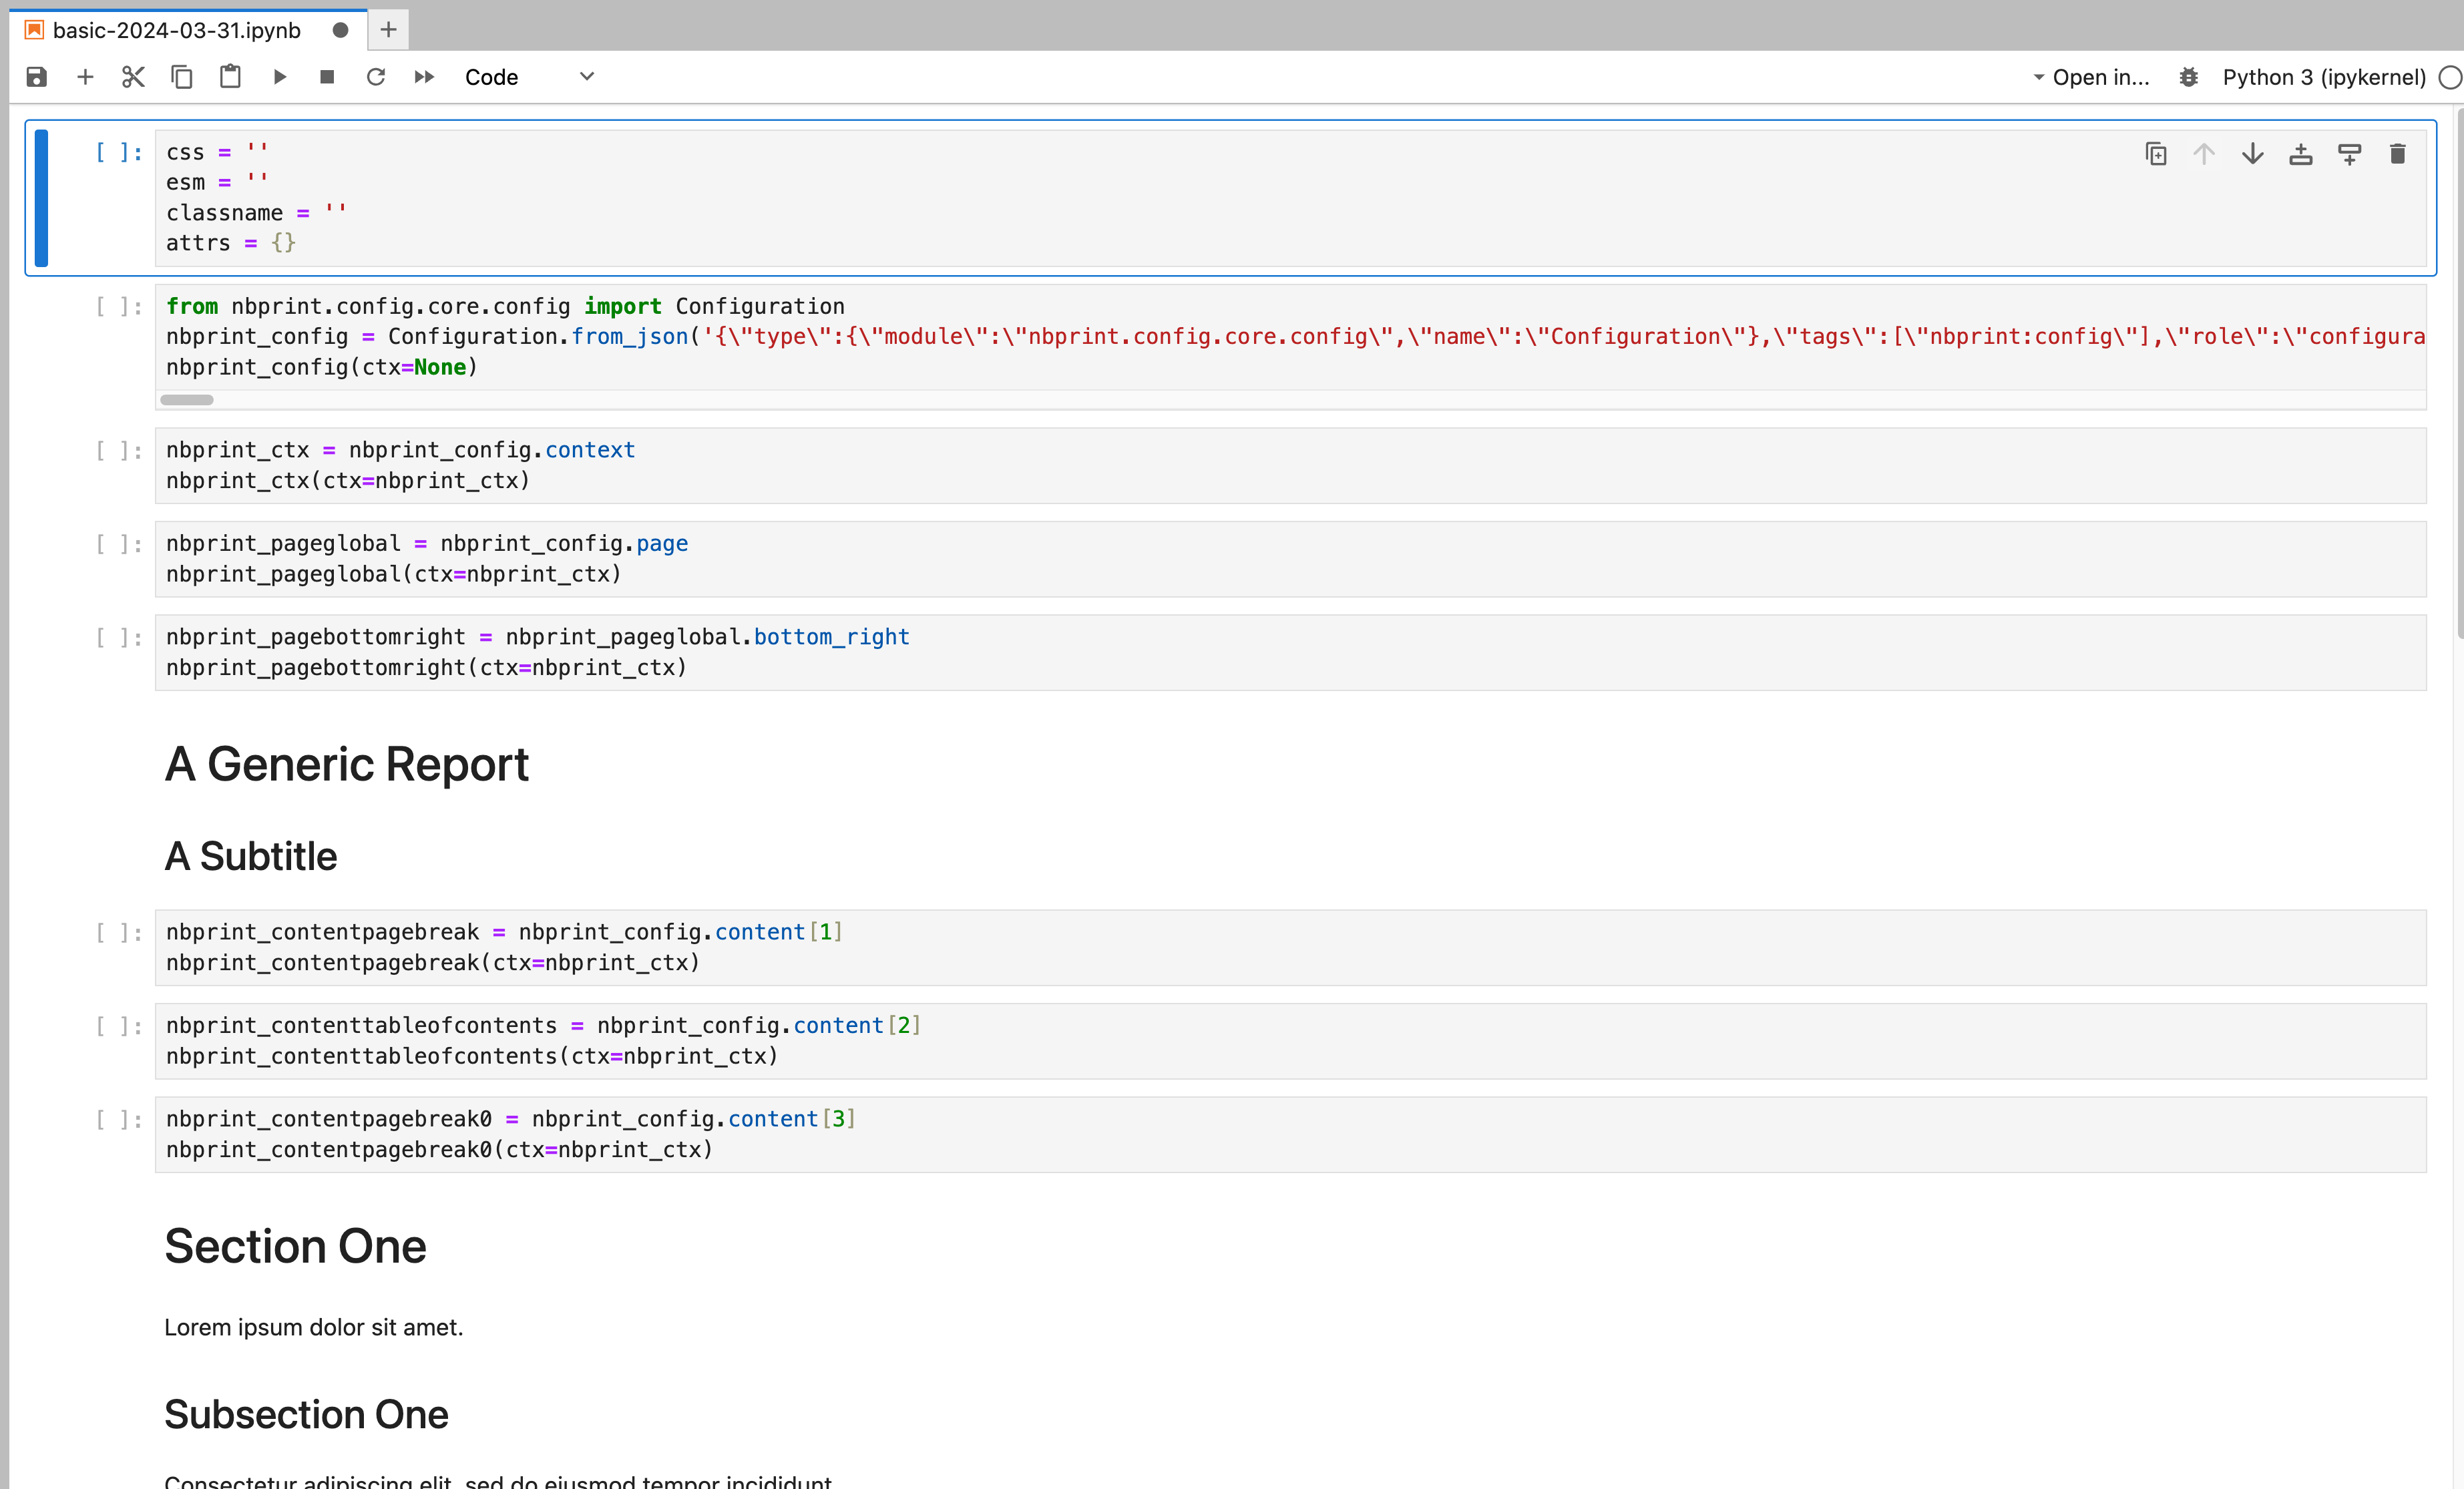Delete the active cell with the trash icon
The width and height of the screenshot is (2464, 1489).
click(2398, 154)
